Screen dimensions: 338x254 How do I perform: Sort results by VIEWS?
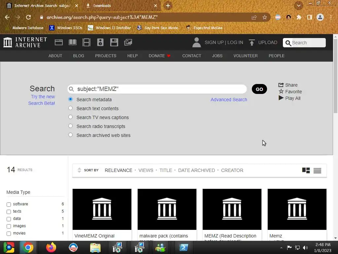pyautogui.click(x=146, y=170)
